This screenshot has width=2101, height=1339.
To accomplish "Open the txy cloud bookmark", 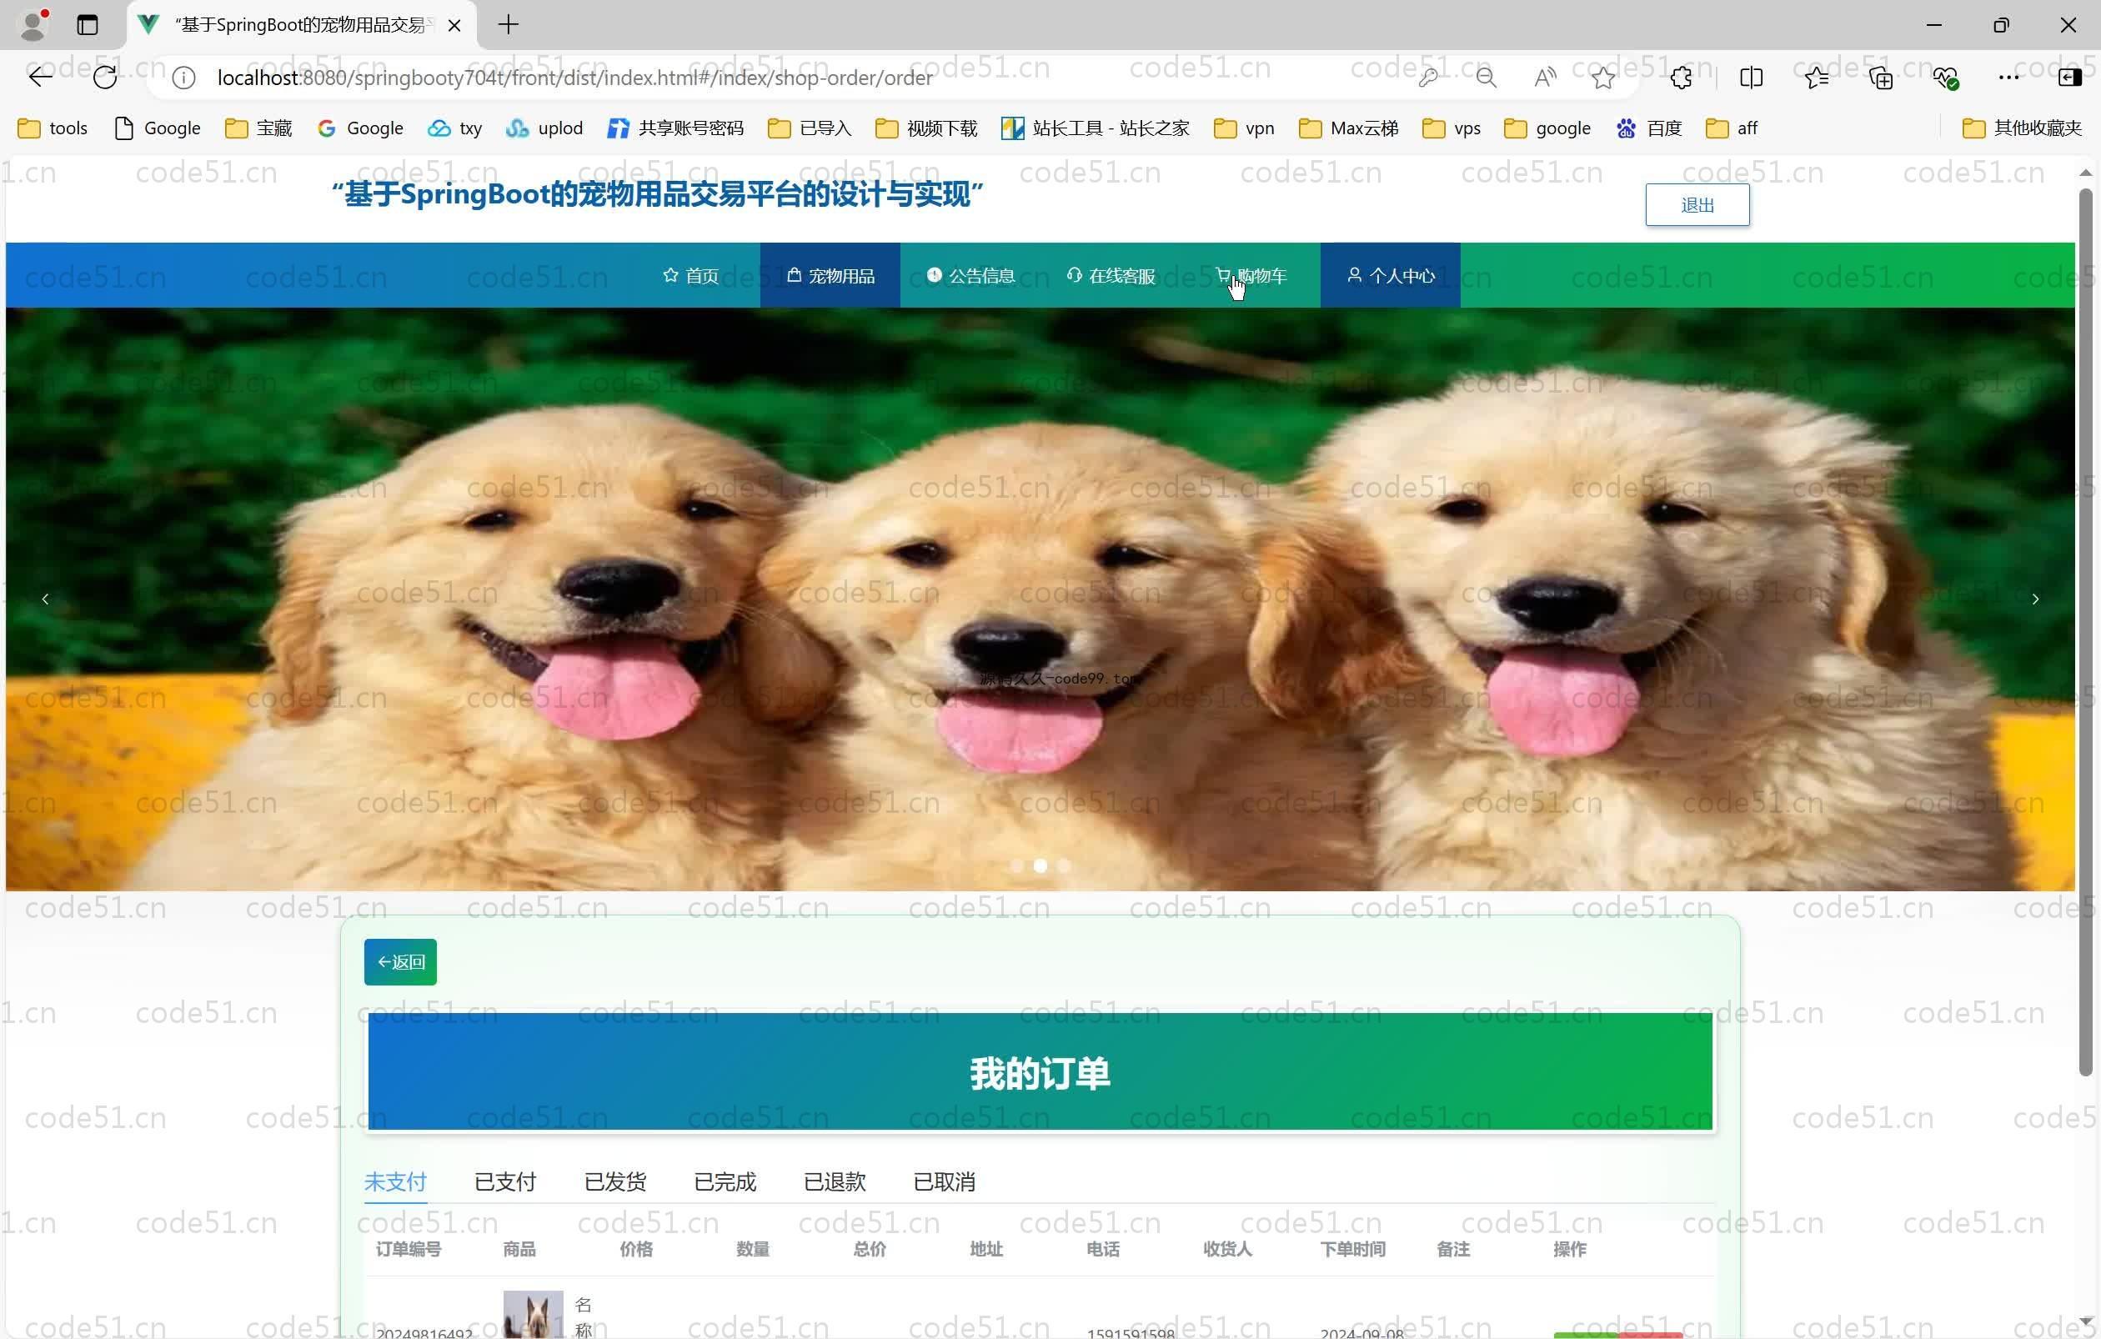I will click(x=454, y=128).
